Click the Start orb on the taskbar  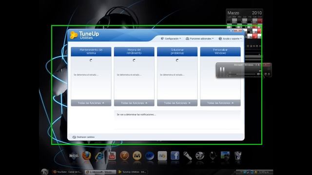click(x=44, y=172)
